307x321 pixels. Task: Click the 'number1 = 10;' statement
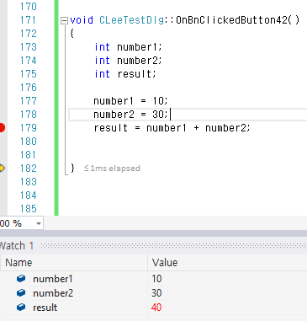coord(130,101)
